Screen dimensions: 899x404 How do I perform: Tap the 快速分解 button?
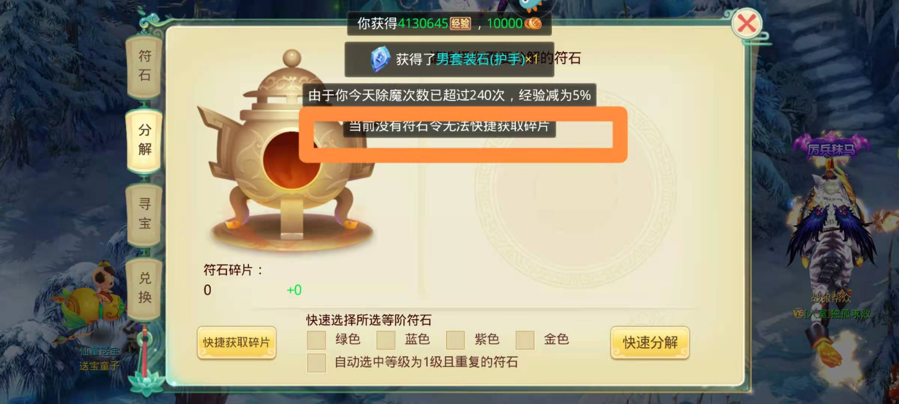[x=650, y=342]
